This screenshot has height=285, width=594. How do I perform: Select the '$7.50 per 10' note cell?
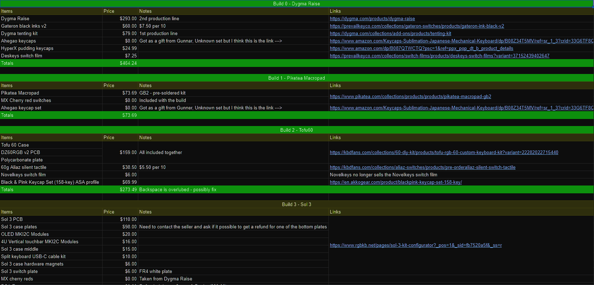[233, 26]
